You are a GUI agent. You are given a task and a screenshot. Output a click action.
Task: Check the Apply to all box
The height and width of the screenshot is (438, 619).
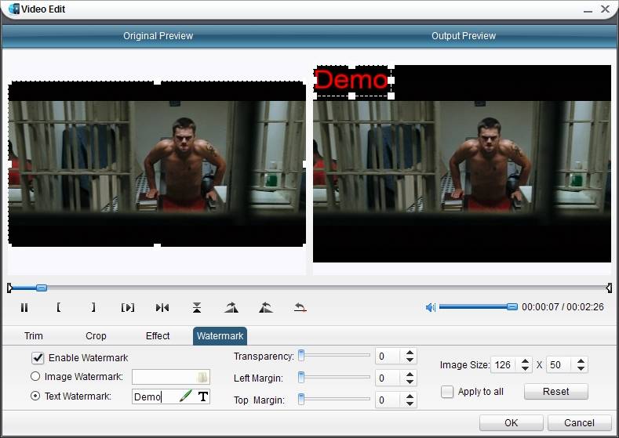[447, 392]
